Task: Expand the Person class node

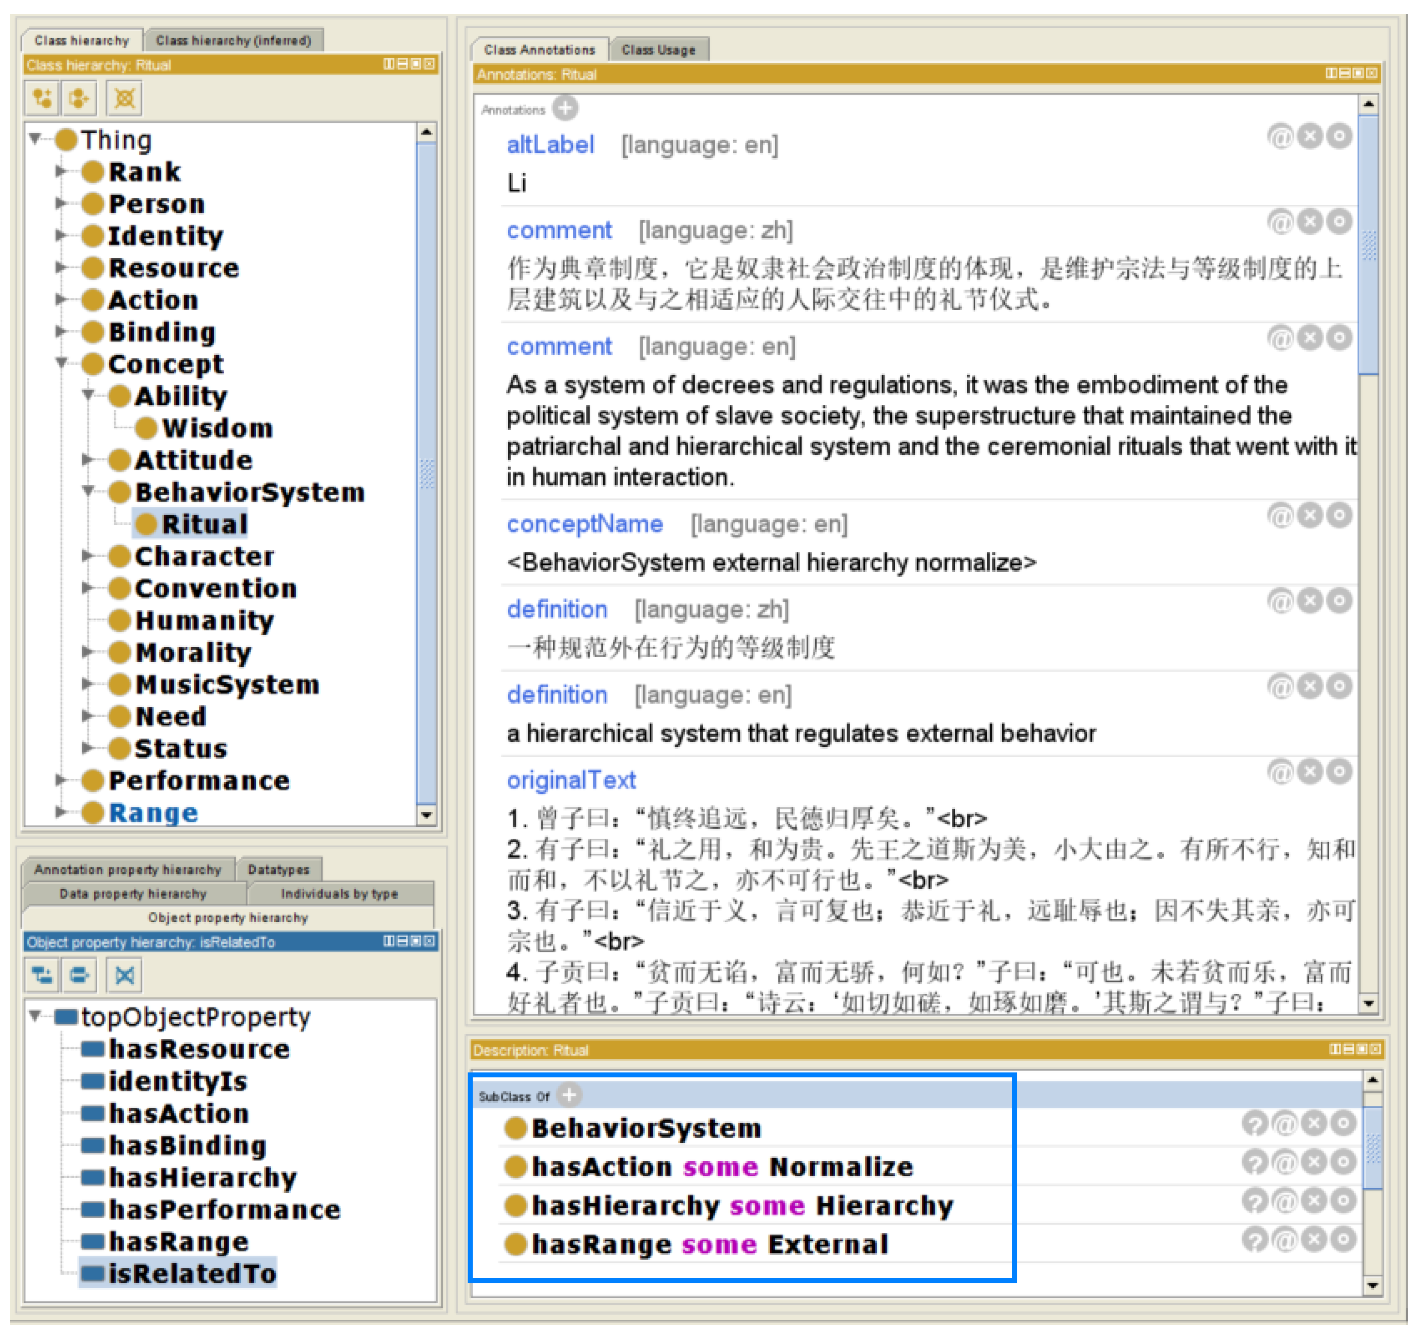Action: tap(61, 203)
